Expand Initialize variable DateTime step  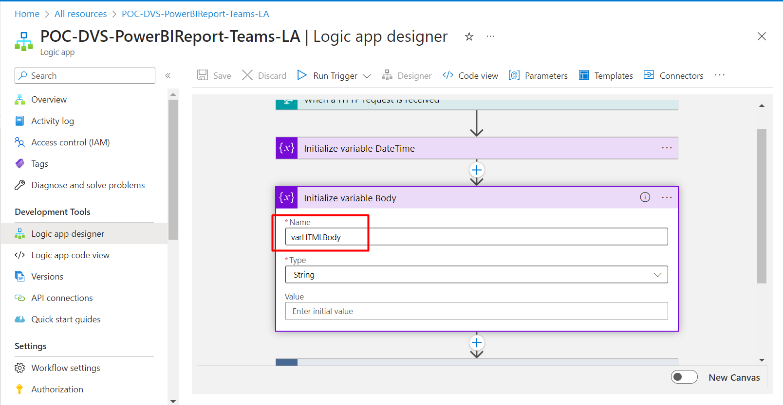(477, 148)
